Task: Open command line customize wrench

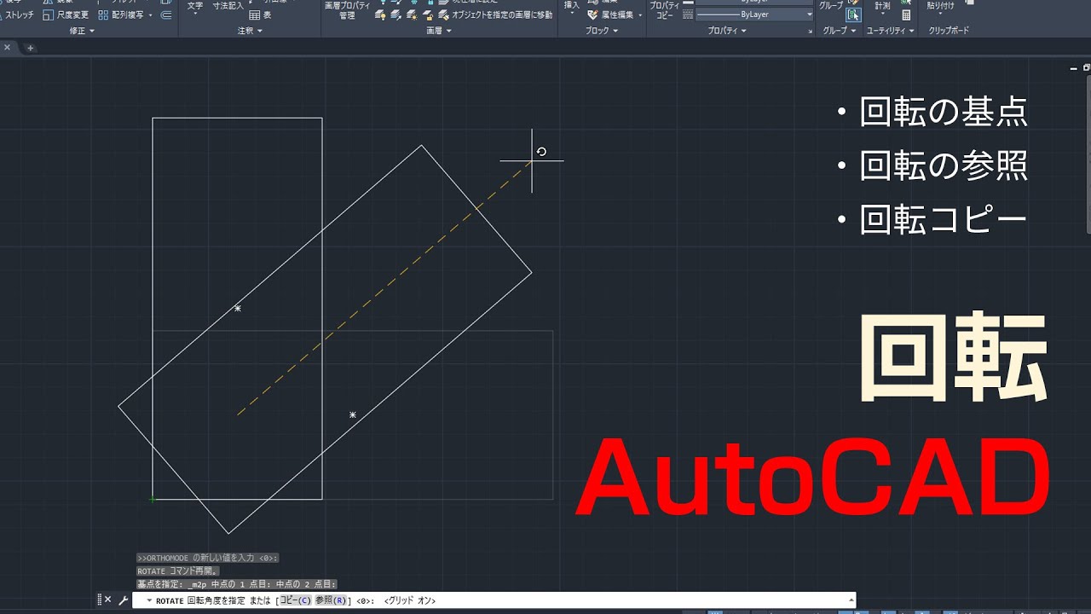Action: (123, 600)
